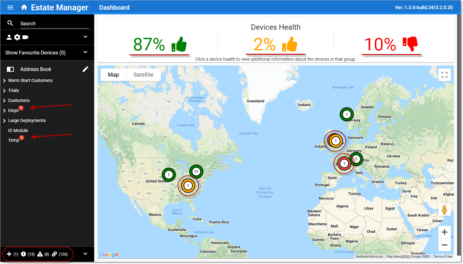
Task: Click the version number text
Action: tap(424, 8)
